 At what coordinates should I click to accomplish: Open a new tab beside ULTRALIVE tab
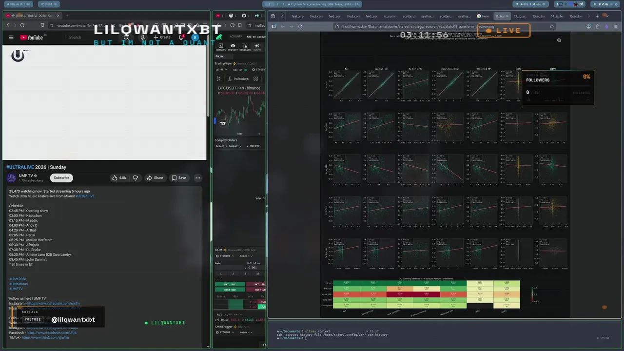(x=67, y=16)
